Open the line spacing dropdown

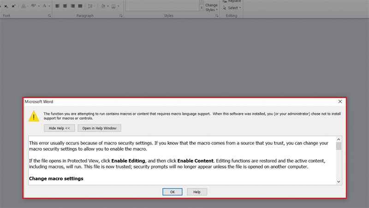[92, 6]
